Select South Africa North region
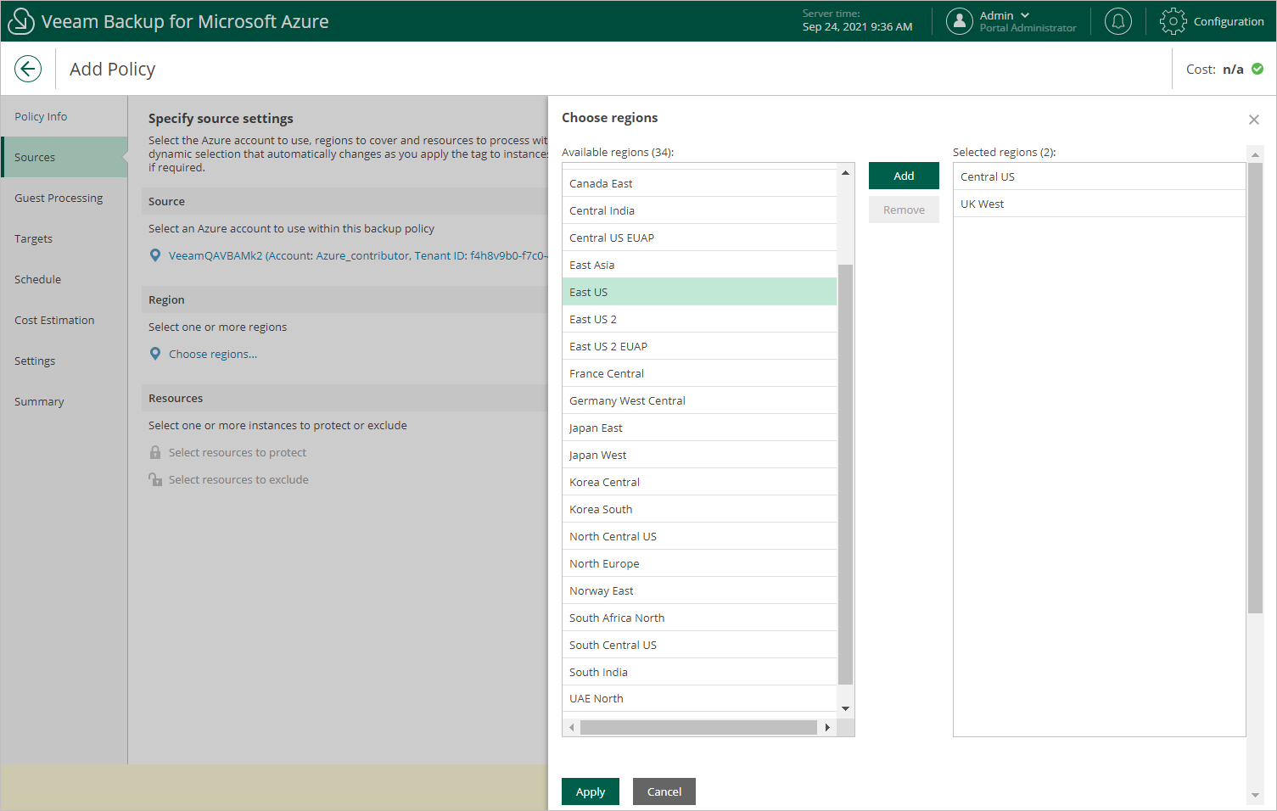The image size is (1277, 811). 700,618
